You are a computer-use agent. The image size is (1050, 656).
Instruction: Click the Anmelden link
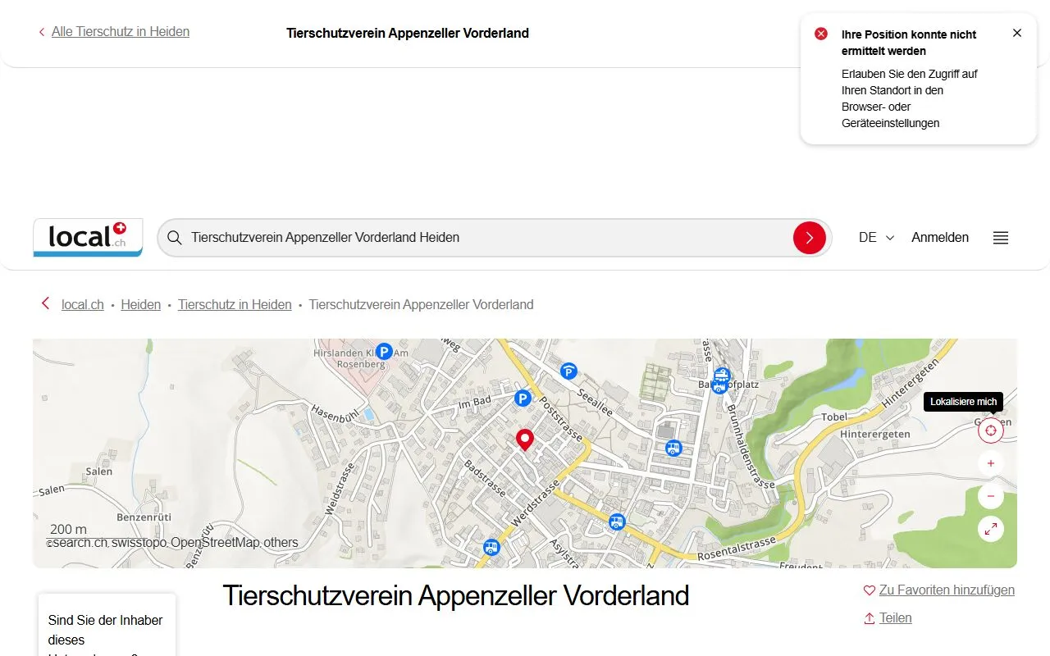click(939, 237)
